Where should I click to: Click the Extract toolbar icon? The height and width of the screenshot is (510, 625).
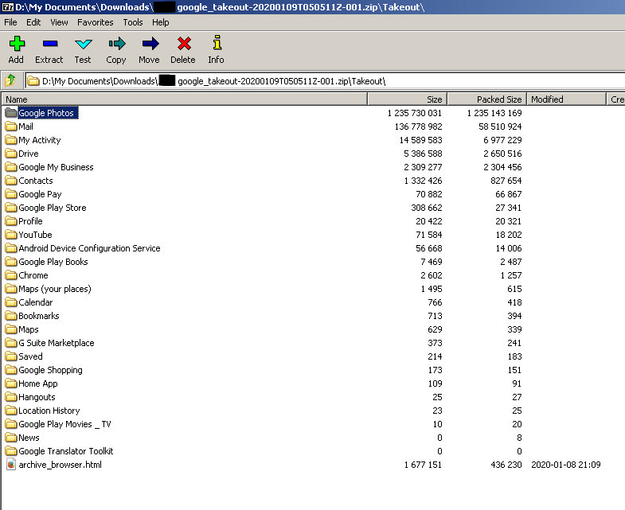pos(50,44)
